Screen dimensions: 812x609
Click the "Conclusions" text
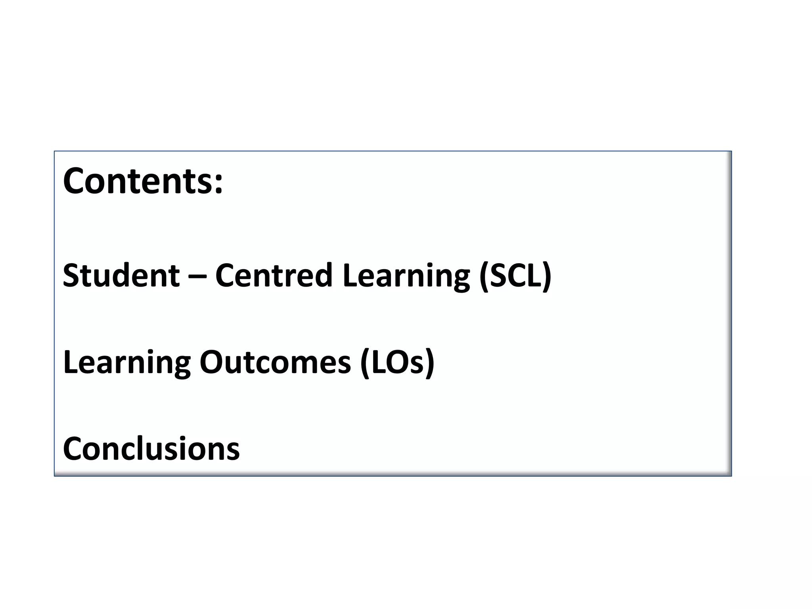(151, 449)
